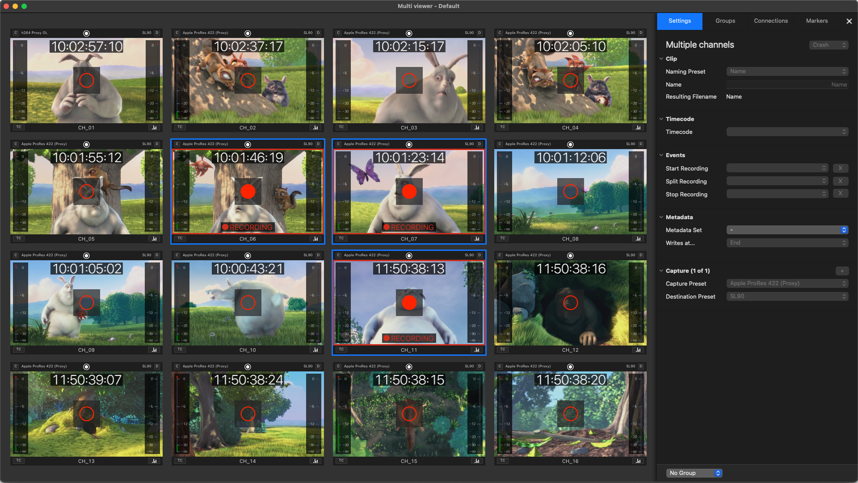Open the Start Recording event dropdown
Screen dimensions: 858x483
(777, 168)
